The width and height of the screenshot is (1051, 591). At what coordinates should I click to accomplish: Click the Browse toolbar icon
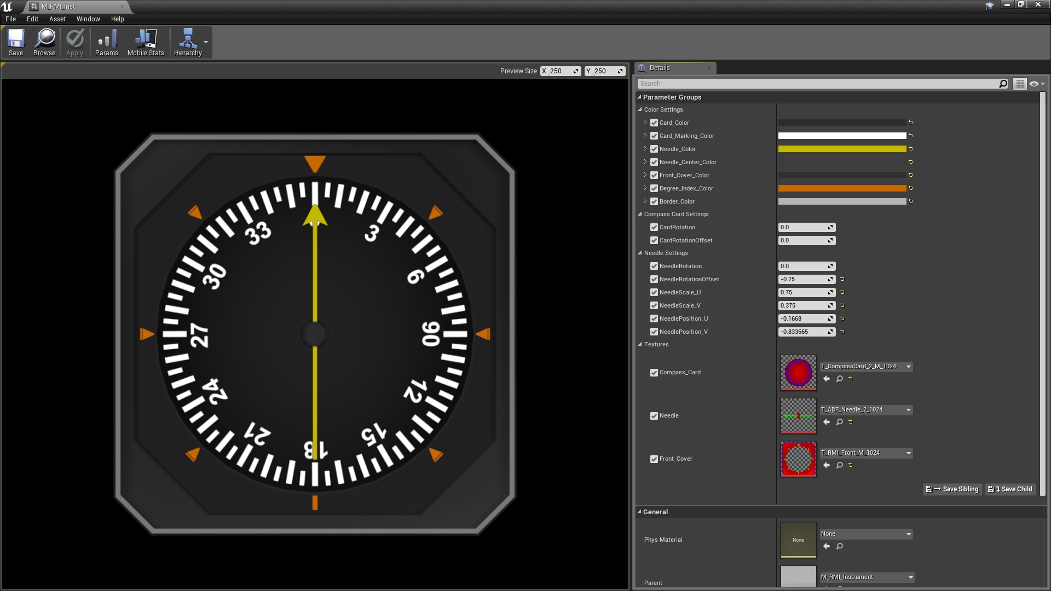[x=44, y=42]
